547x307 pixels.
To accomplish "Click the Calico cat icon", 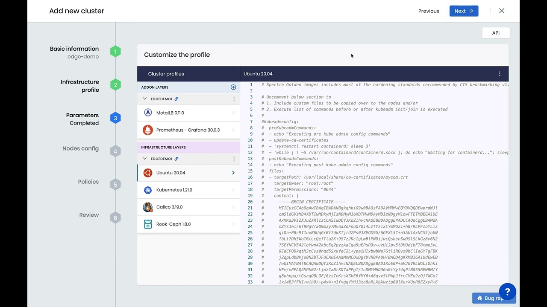I will (148, 207).
